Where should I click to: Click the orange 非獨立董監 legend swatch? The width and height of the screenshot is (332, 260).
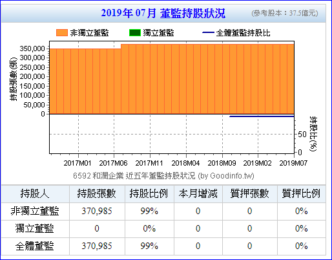(x=62, y=33)
